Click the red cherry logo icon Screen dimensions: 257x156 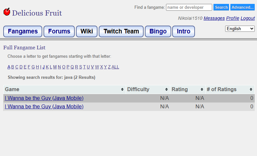click(x=7, y=12)
